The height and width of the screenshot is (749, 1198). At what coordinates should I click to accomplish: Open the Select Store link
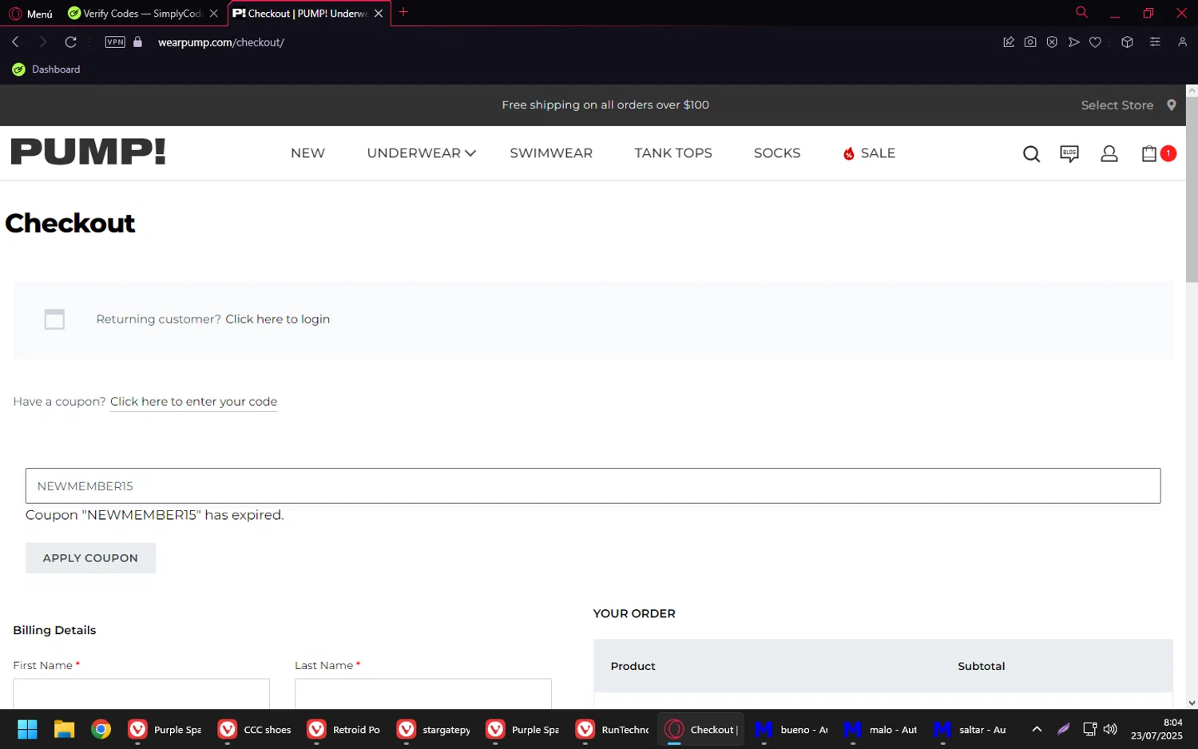(1117, 105)
